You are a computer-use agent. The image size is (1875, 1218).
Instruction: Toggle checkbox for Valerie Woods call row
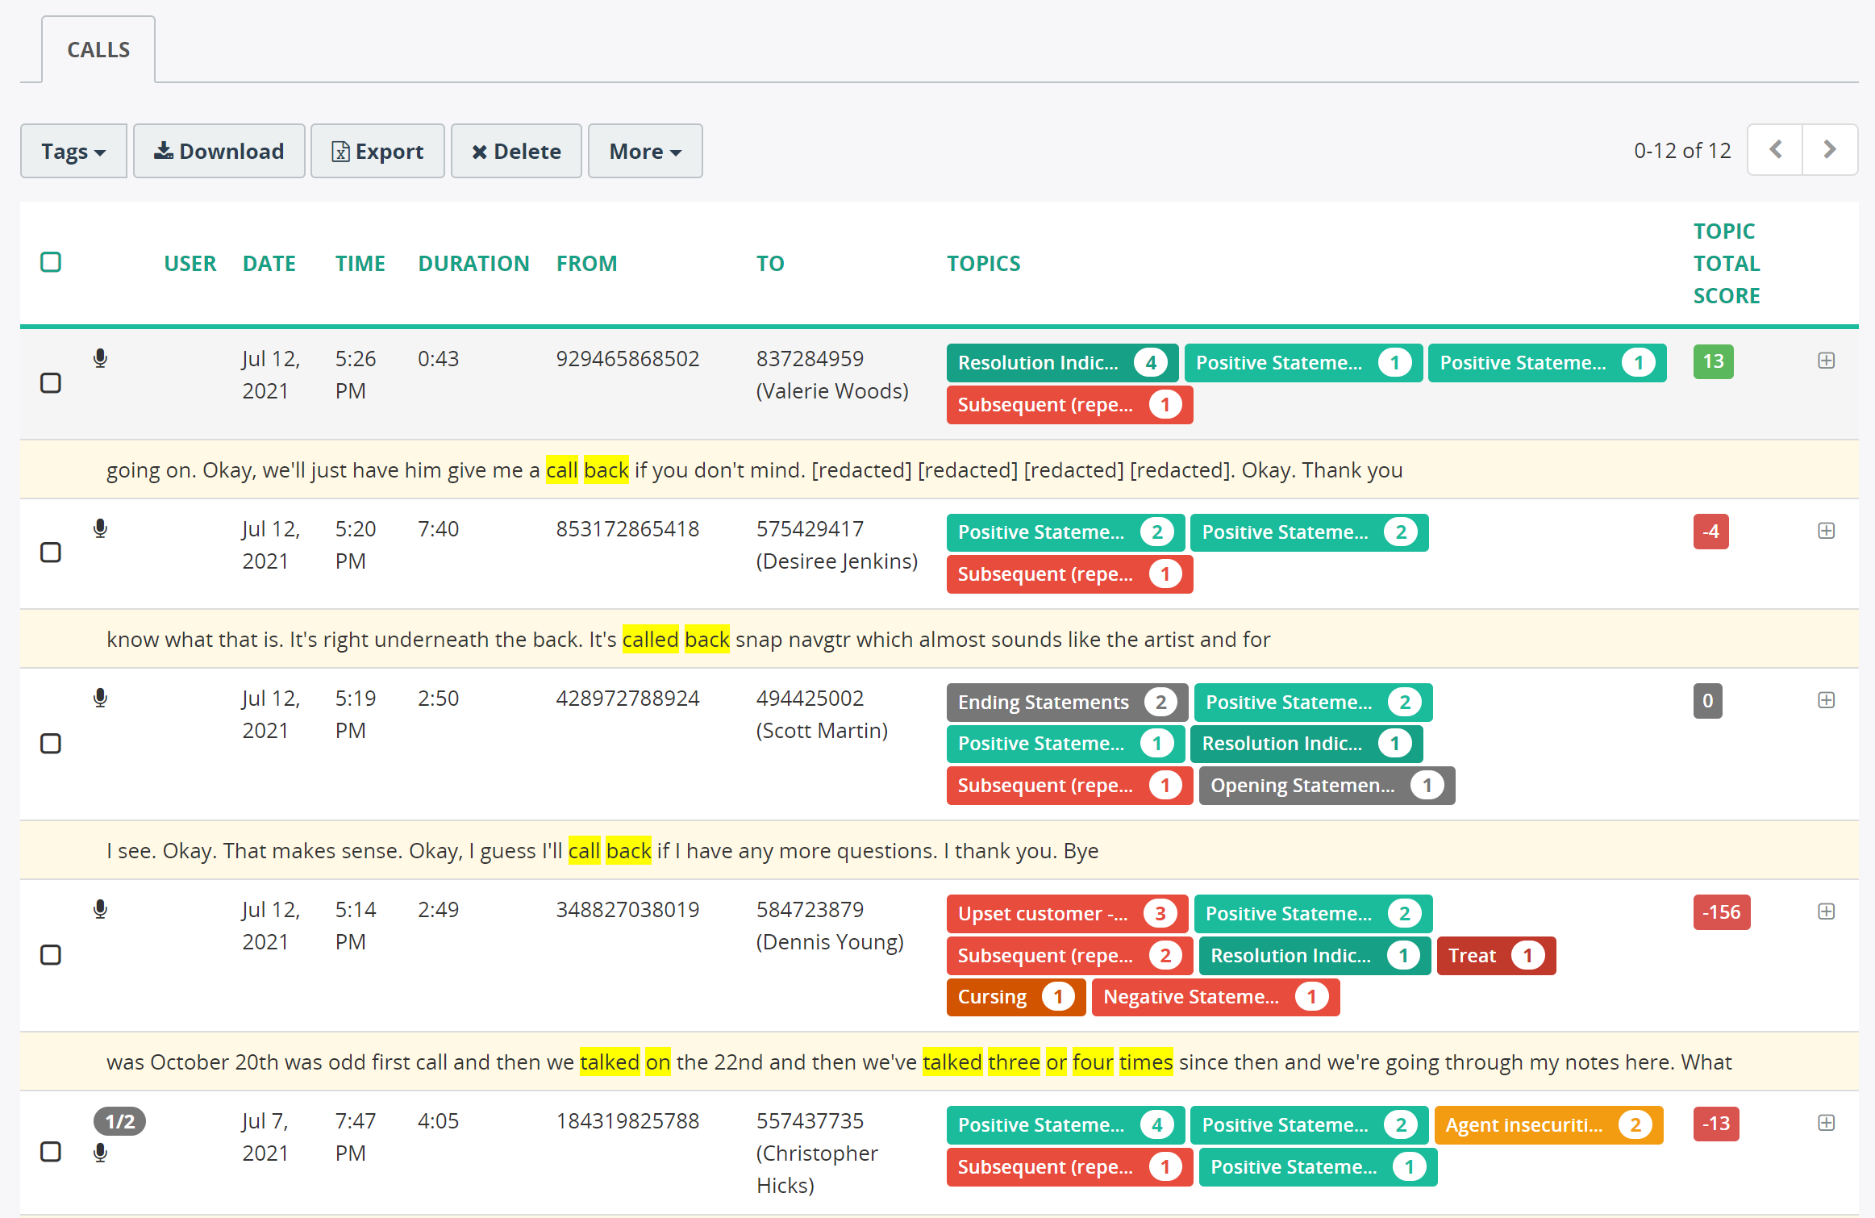click(51, 383)
